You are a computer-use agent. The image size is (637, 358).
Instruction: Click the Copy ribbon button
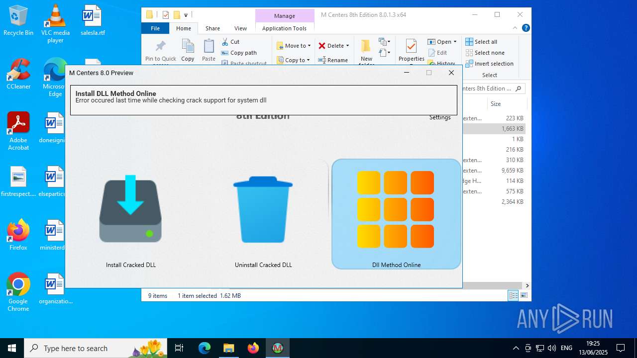188,50
